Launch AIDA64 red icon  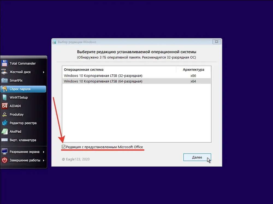pos(5,106)
